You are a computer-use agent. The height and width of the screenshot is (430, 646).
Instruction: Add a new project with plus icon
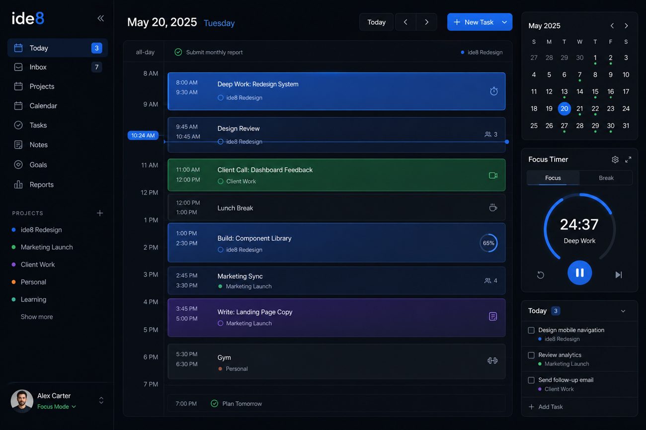[x=100, y=213]
